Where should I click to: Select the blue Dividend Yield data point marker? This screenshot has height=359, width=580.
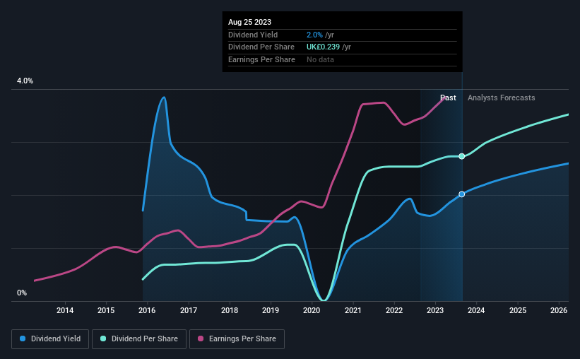point(461,194)
